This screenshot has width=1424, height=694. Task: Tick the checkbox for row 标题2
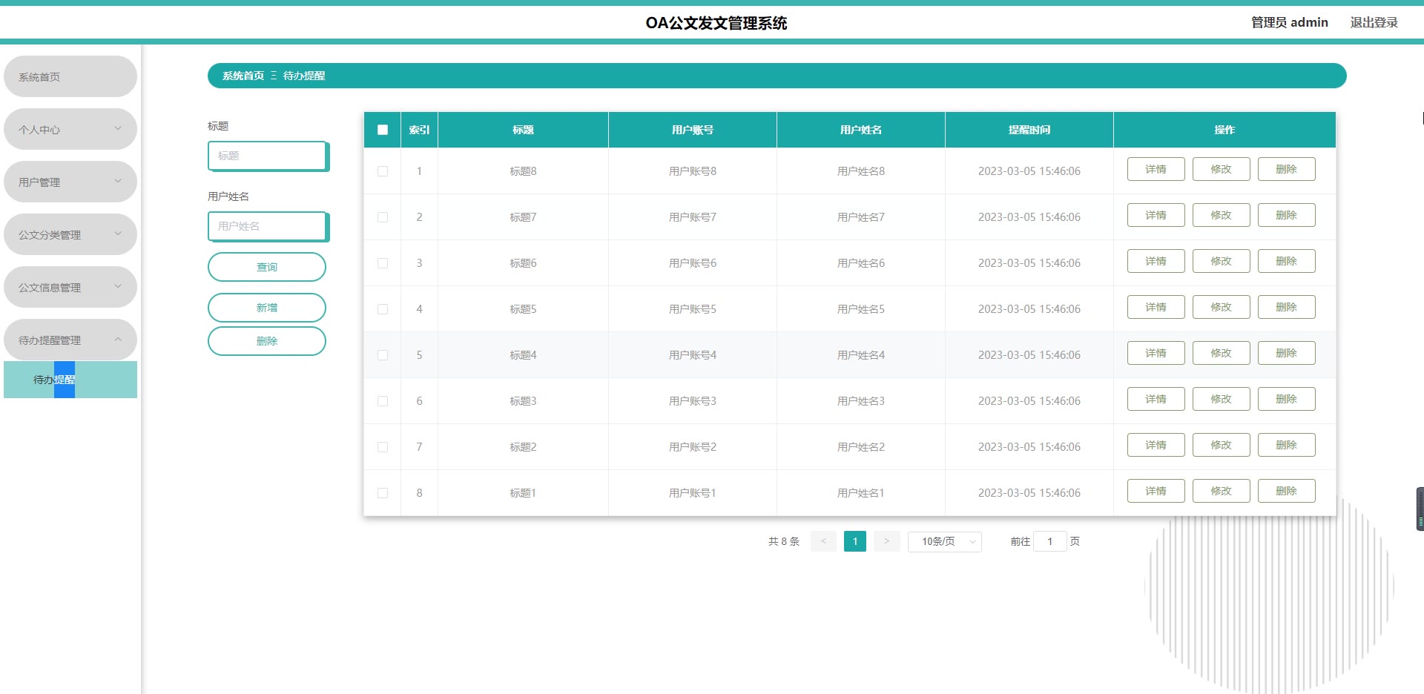(x=383, y=447)
